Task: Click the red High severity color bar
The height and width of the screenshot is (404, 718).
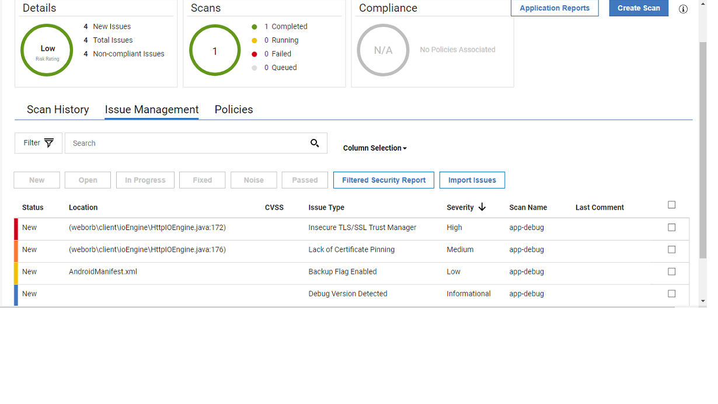Action: (x=16, y=228)
